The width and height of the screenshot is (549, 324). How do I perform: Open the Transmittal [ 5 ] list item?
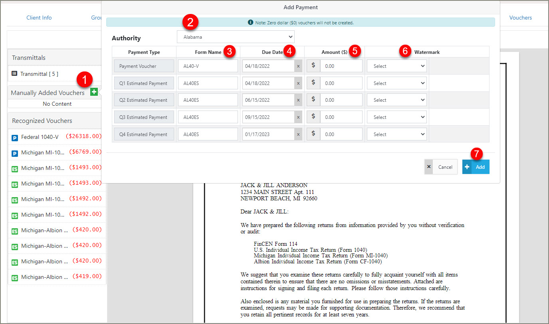(x=39, y=74)
